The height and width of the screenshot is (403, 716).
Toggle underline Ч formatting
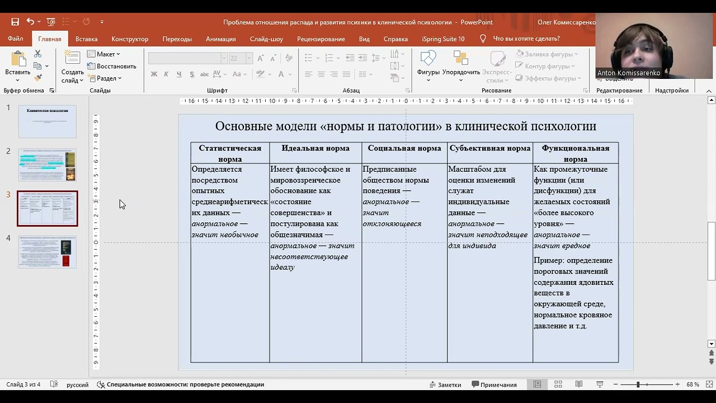click(179, 74)
